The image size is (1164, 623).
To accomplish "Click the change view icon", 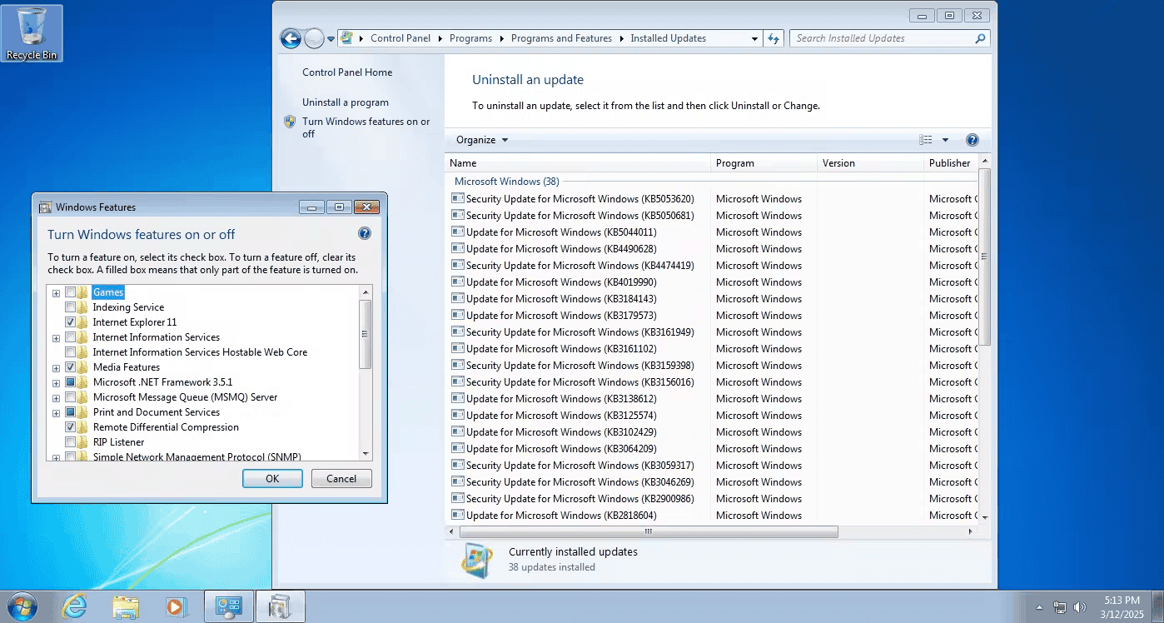I will tap(926, 140).
